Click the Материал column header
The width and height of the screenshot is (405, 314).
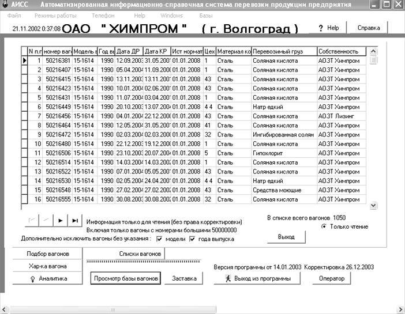click(234, 51)
